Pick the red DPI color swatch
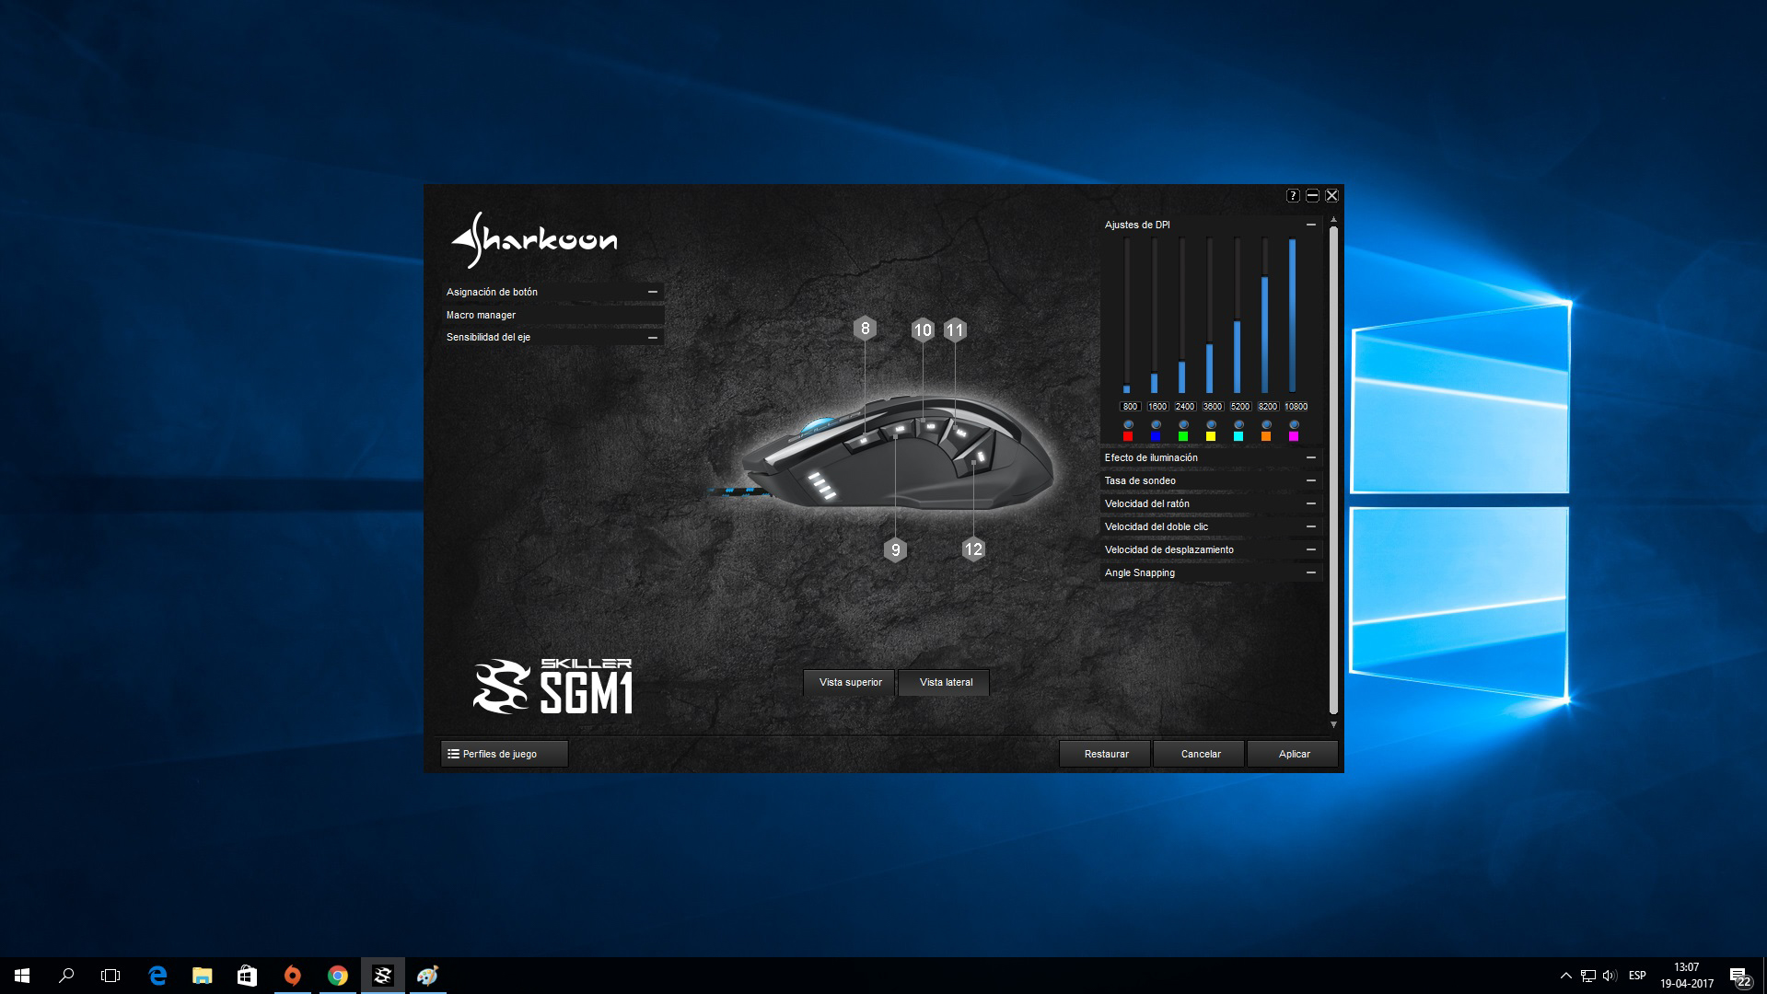Viewport: 1767px width, 994px height. pos(1128,436)
